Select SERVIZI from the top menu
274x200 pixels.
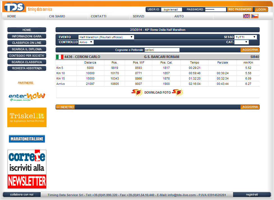pyautogui.click(x=139, y=16)
